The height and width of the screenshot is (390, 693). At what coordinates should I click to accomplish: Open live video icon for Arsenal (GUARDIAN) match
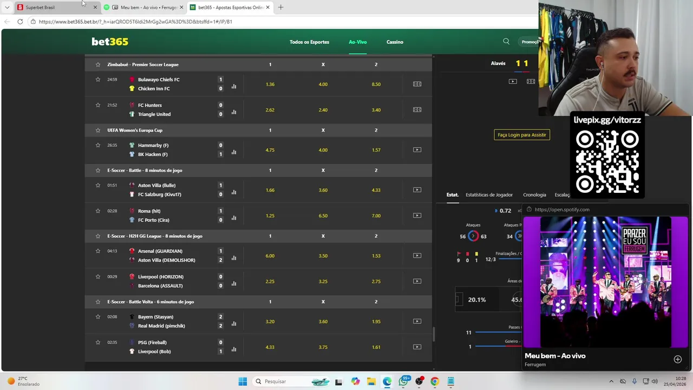point(417,256)
